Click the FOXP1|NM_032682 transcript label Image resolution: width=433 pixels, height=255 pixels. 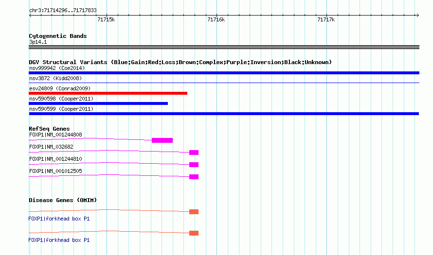pos(51,147)
